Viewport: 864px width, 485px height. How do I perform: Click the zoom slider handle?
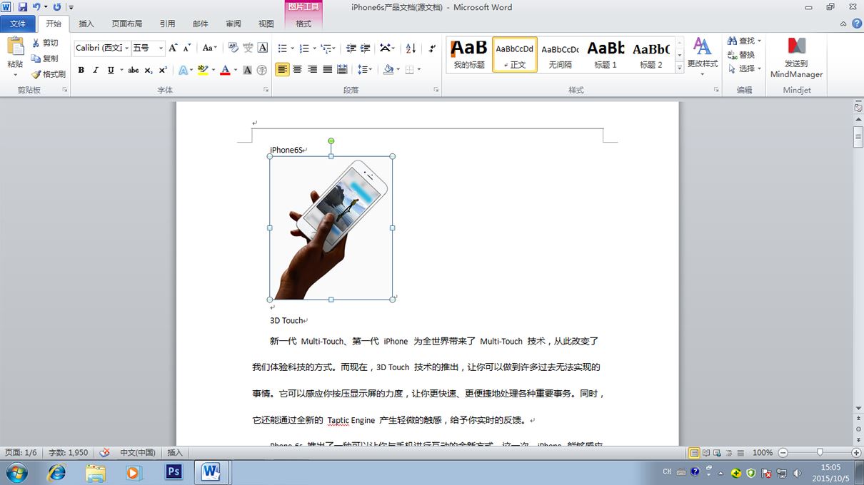click(x=820, y=453)
